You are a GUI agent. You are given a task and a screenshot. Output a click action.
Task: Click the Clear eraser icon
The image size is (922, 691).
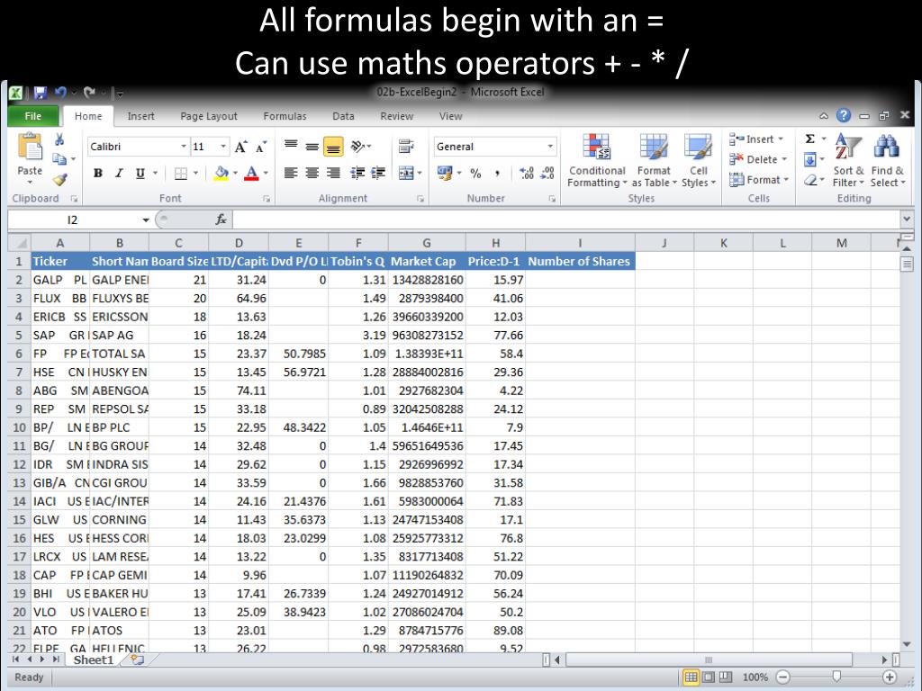coord(810,180)
